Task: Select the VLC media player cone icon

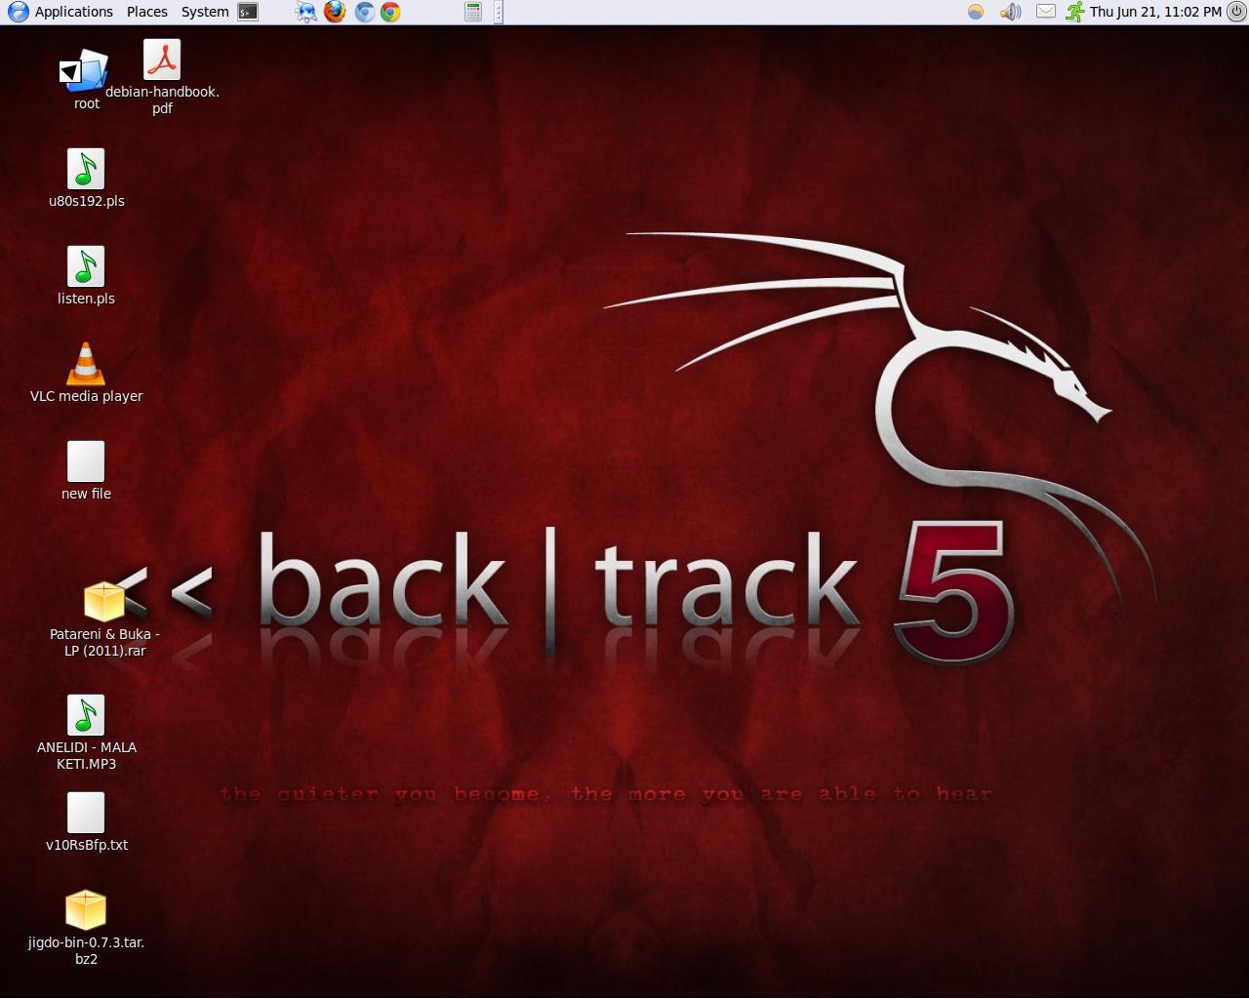Action: (86, 364)
